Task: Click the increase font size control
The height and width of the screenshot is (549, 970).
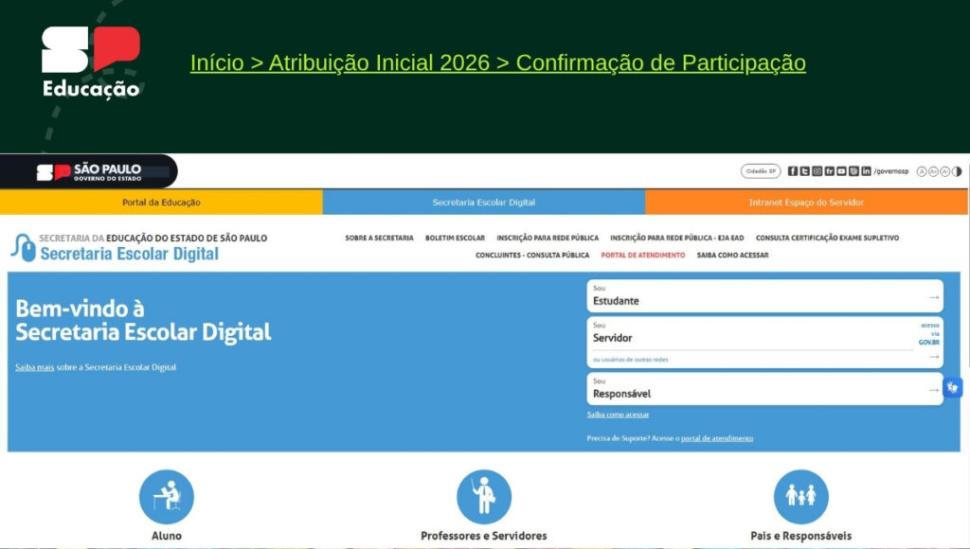Action: [x=934, y=170]
